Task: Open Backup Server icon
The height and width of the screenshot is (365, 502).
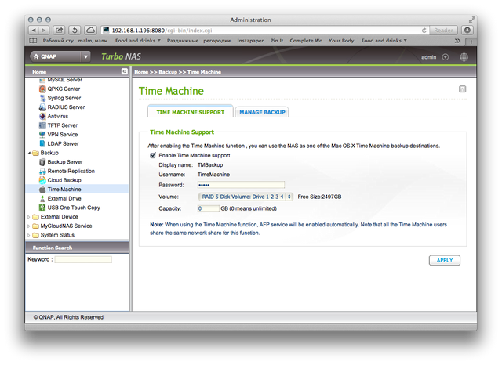Action: click(42, 162)
